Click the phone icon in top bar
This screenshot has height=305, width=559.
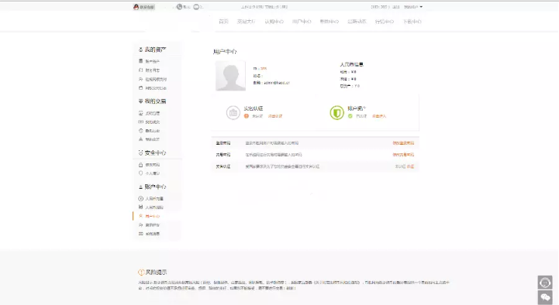click(x=179, y=7)
